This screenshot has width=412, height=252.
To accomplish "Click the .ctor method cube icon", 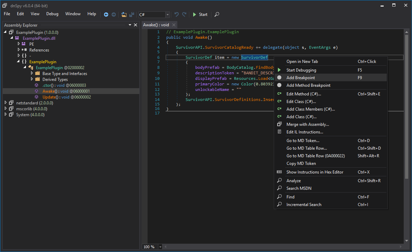I will click(37, 85).
